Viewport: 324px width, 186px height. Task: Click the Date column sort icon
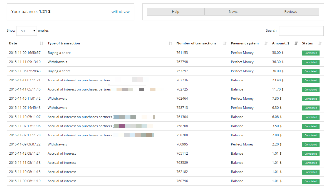pyautogui.click(x=42, y=43)
